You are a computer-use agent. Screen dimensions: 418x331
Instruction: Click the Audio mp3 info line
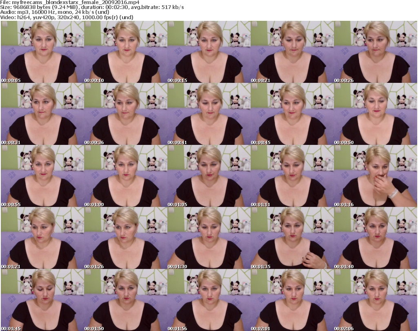coord(55,12)
